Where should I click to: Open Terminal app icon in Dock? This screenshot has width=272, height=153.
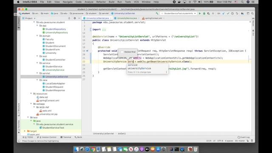pyautogui.click(x=177, y=149)
